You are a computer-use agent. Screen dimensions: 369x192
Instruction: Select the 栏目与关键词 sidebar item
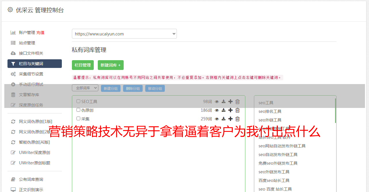(35, 64)
